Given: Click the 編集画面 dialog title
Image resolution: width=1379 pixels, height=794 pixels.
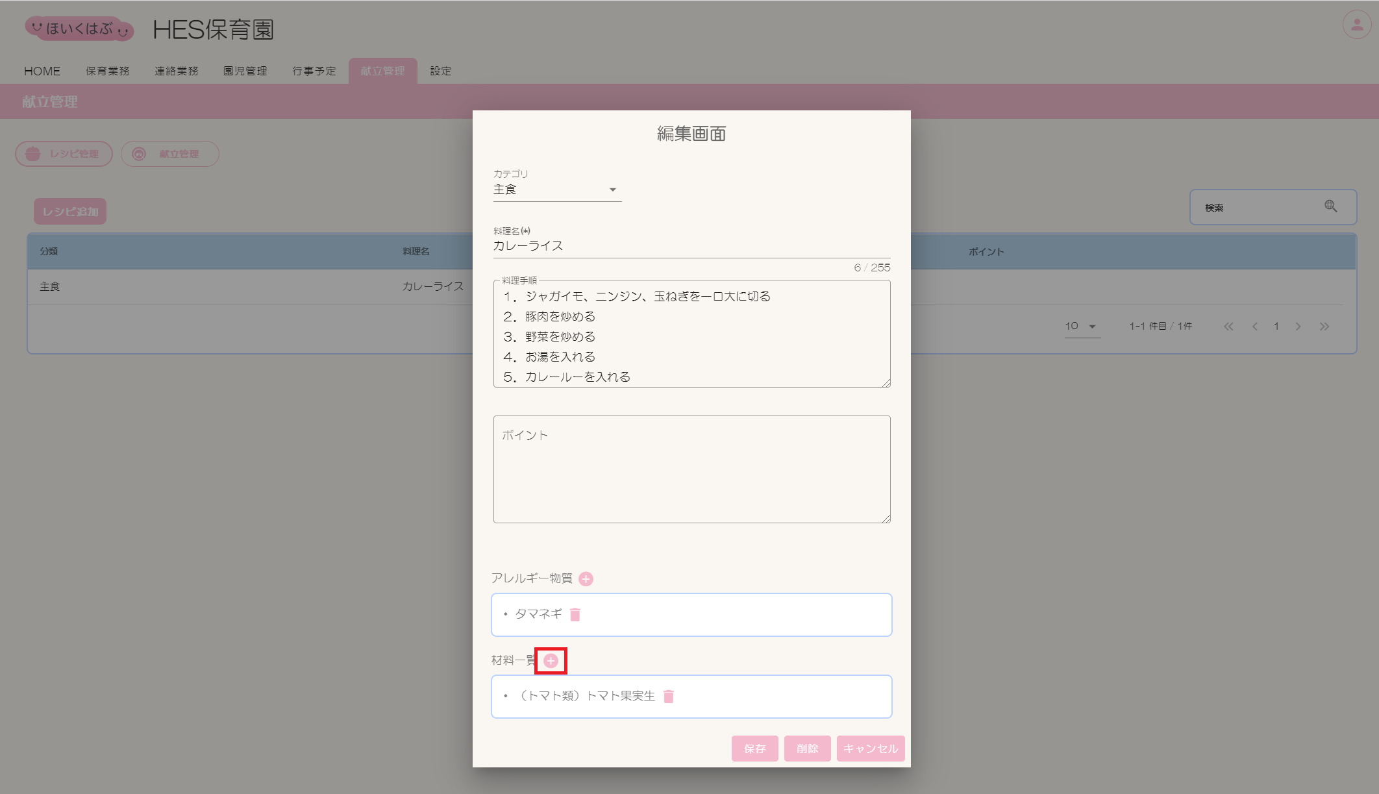Looking at the screenshot, I should click(691, 134).
